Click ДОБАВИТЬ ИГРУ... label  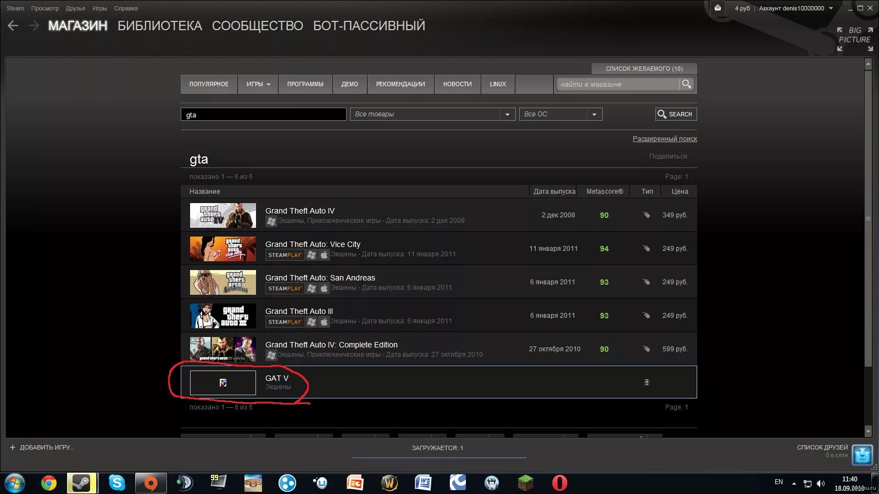coord(47,447)
